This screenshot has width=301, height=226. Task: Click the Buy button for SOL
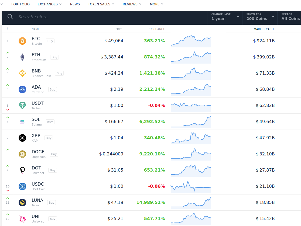[x=50, y=122]
